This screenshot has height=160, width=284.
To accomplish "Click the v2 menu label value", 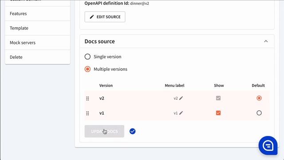I will (176, 98).
